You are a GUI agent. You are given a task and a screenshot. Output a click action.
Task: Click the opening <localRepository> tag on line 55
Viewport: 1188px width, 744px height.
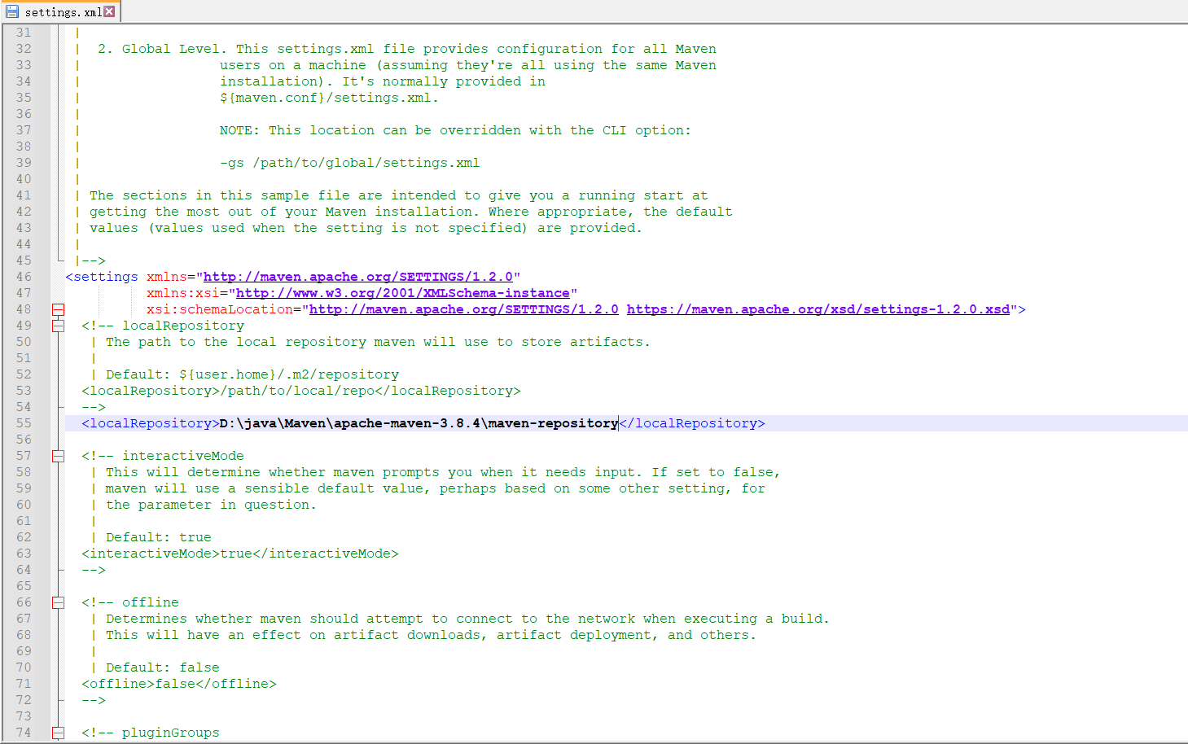coord(151,423)
